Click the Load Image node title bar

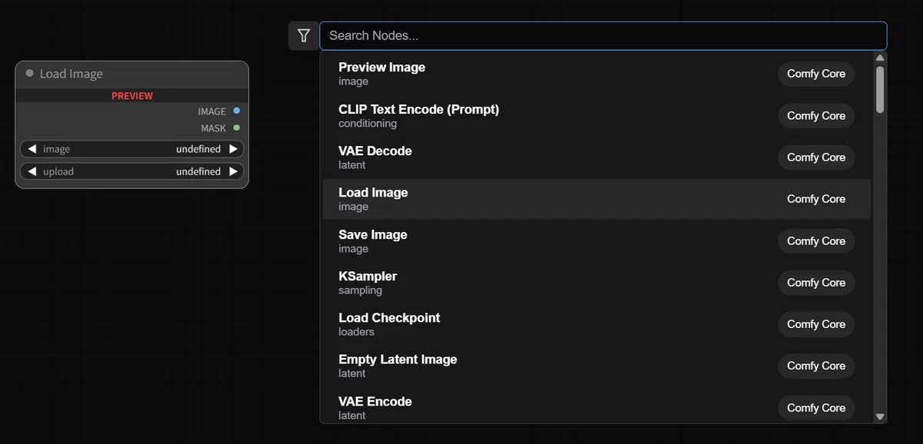point(132,75)
